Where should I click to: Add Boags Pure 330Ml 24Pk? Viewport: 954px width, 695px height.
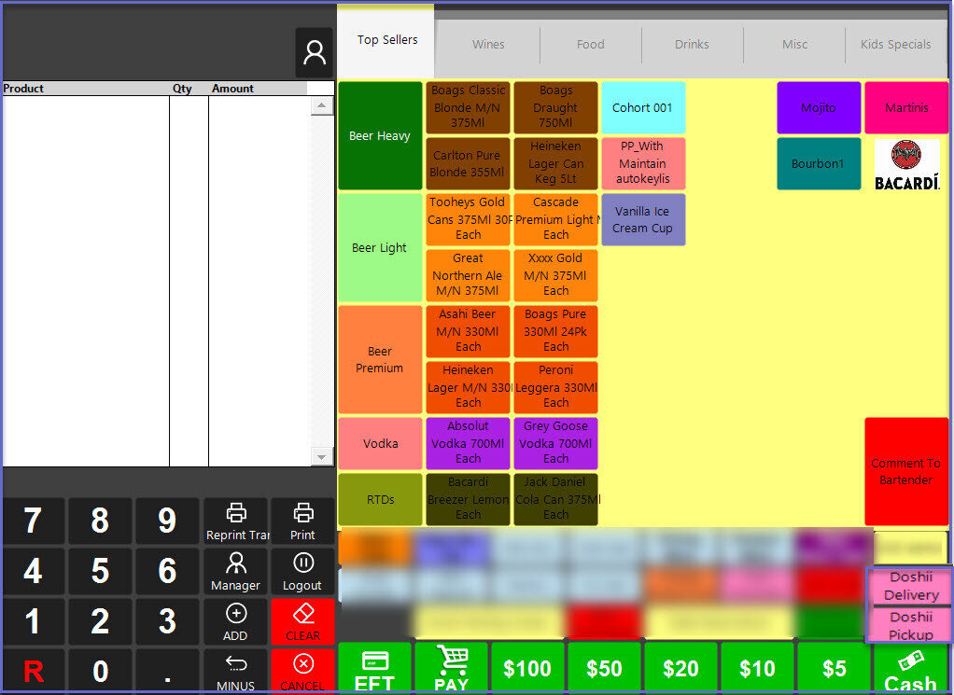pos(555,331)
